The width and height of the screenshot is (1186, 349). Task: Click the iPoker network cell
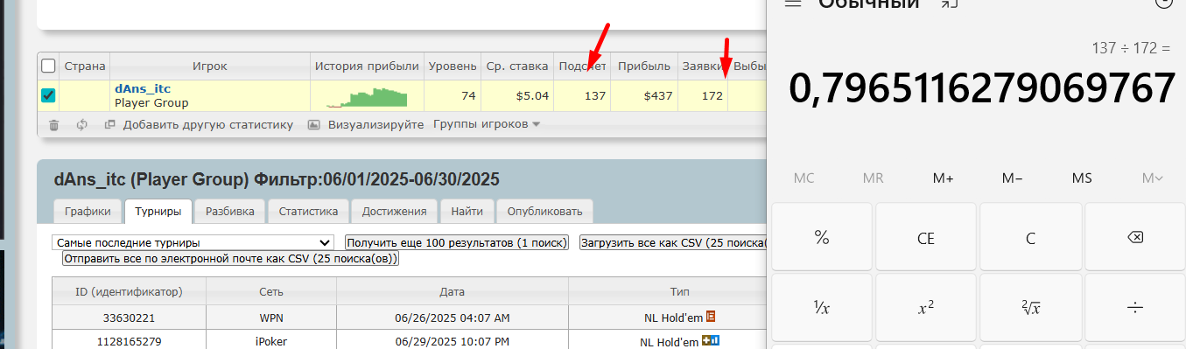[271, 341]
